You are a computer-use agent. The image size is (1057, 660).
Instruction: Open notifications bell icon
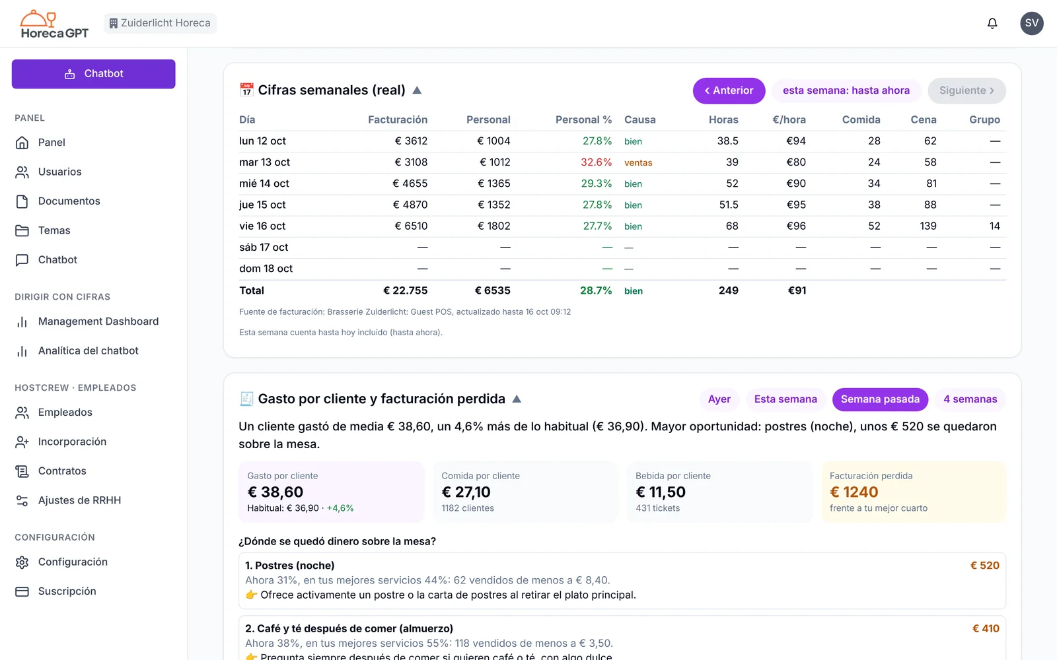[992, 23]
